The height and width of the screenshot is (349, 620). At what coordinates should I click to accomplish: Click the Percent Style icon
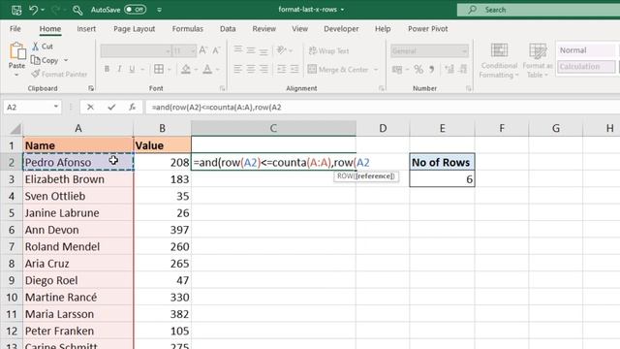(x=418, y=70)
